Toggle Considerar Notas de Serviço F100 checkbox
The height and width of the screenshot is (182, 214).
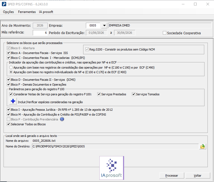(x=11, y=94)
